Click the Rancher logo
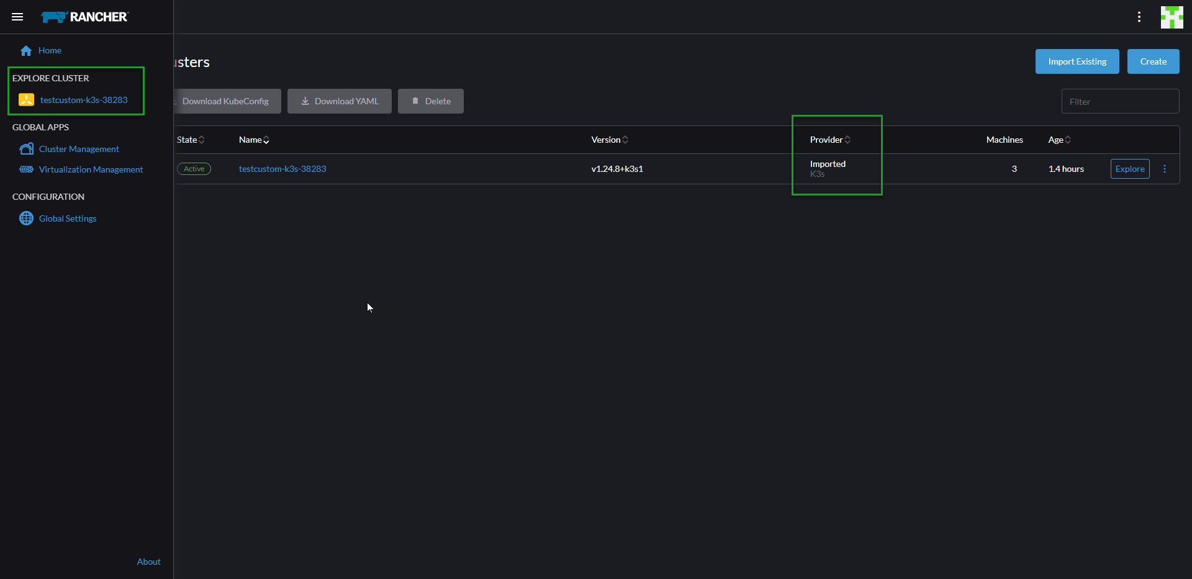This screenshot has height=579, width=1192. (x=84, y=17)
